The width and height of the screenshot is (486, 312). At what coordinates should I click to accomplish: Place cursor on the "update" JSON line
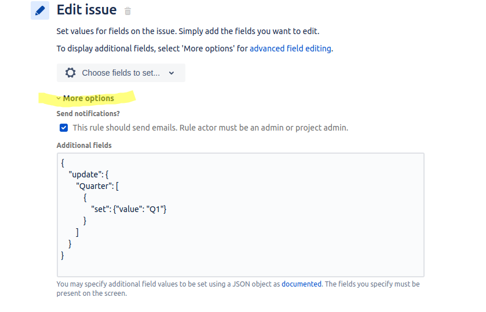click(x=89, y=174)
